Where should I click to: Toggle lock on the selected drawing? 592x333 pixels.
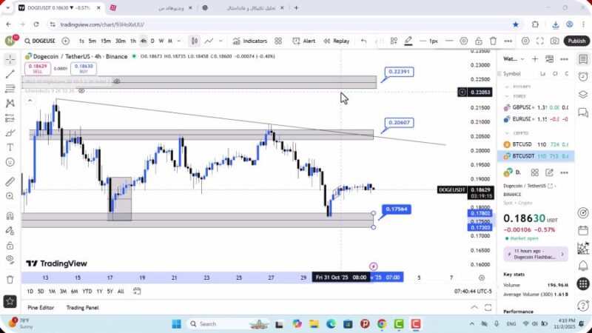click(479, 41)
